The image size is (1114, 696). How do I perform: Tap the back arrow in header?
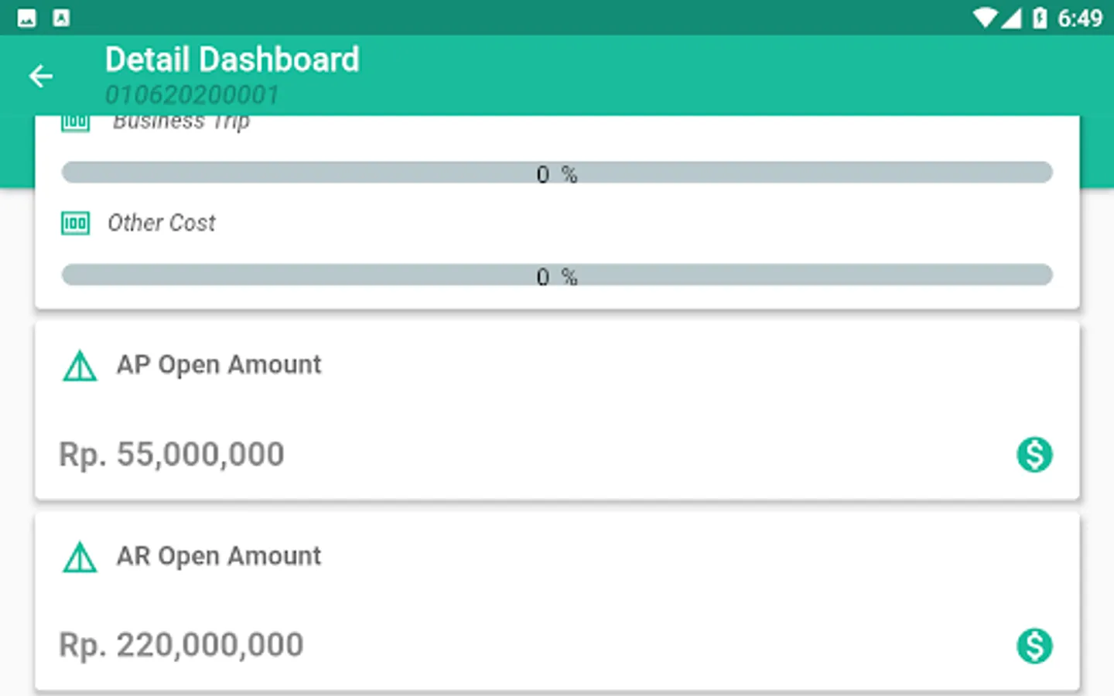tap(40, 76)
